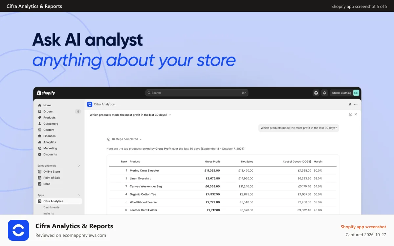Click the 54.0% margin value

tap(318, 186)
